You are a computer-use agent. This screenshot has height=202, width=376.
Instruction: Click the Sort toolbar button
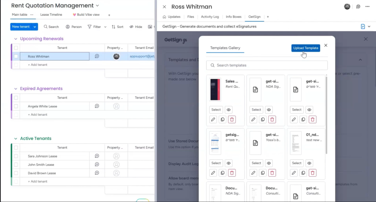tap(117, 27)
